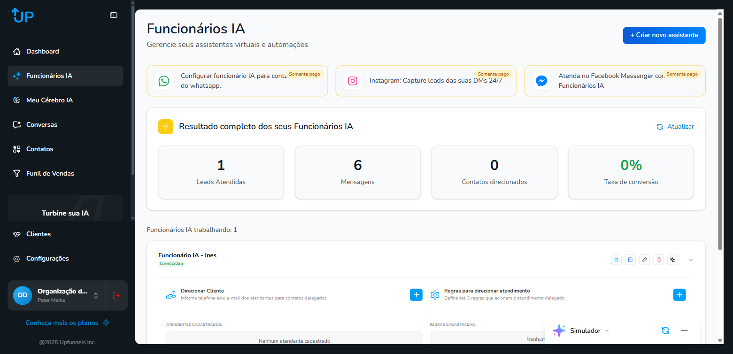Image resolution: width=733 pixels, height=354 pixels.
Task: Open the Conversas sidebar item
Action: point(41,124)
